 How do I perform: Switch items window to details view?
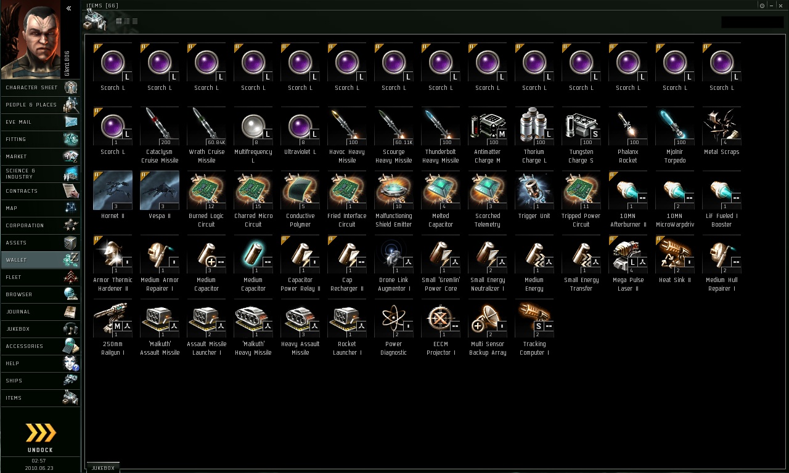tap(127, 22)
